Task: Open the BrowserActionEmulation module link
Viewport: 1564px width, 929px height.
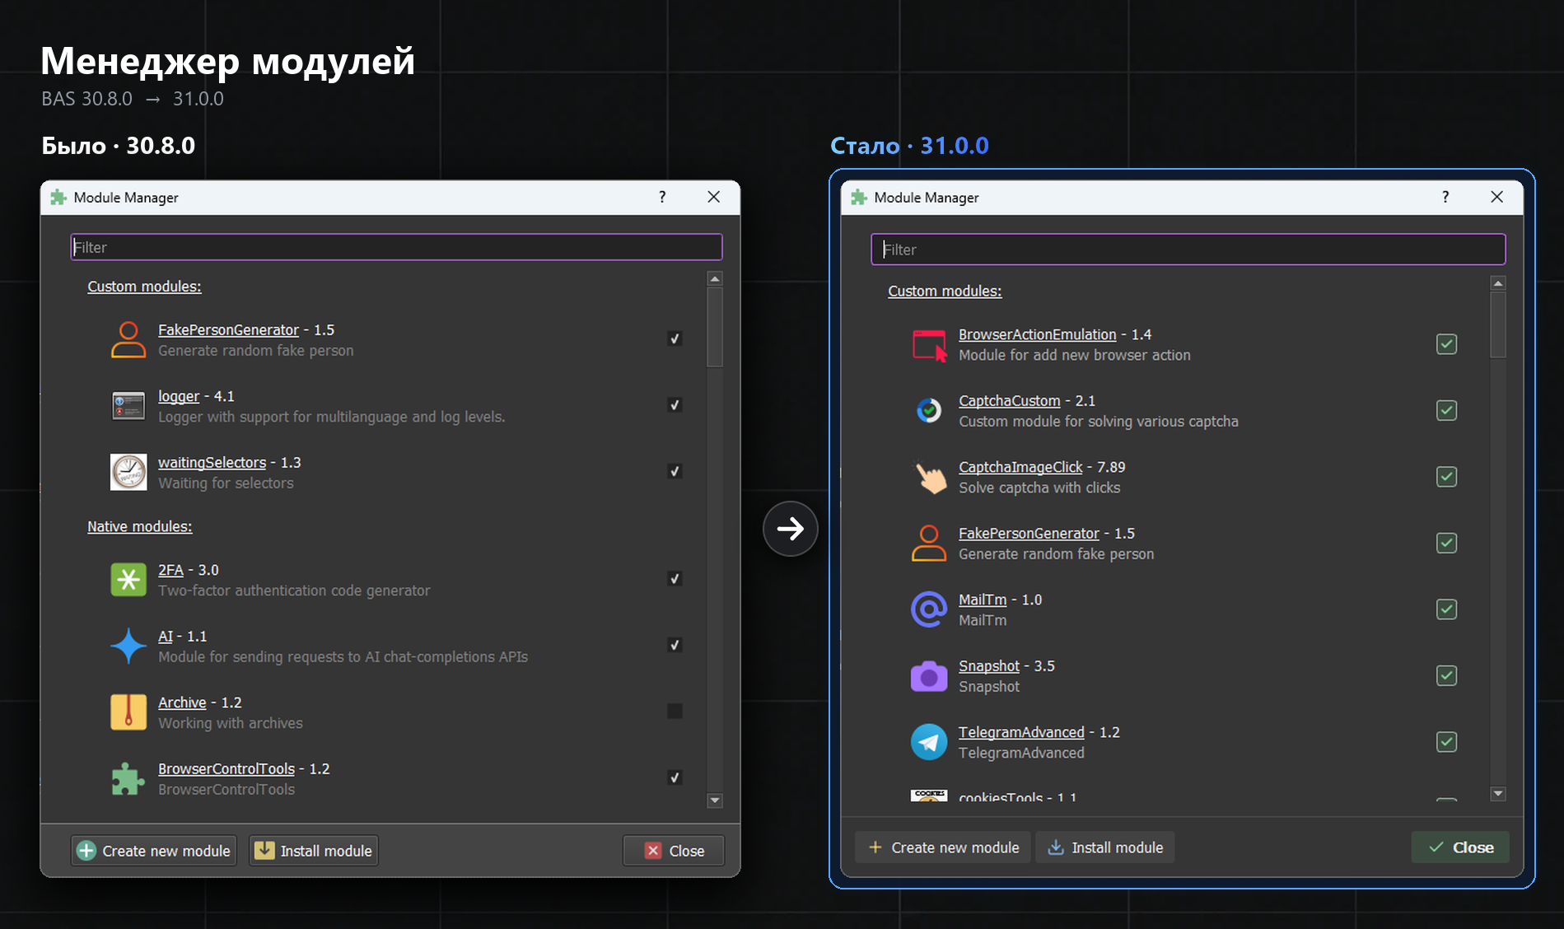Action: click(x=1038, y=335)
